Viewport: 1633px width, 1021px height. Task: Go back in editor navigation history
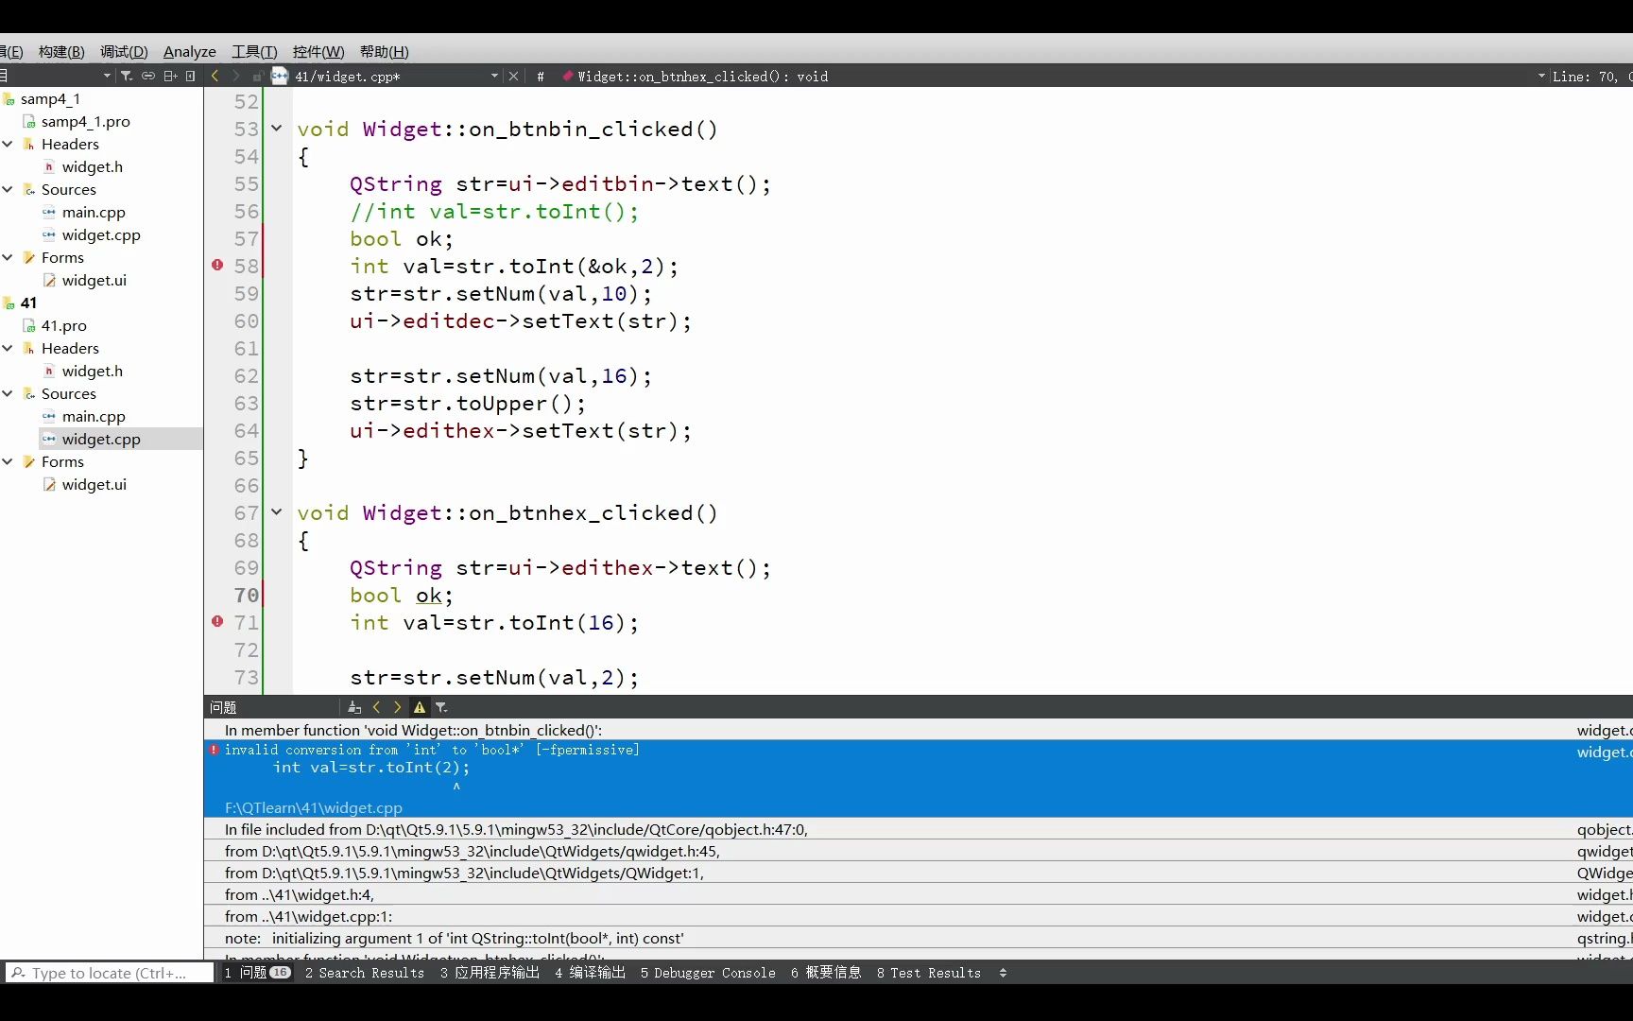tap(215, 76)
